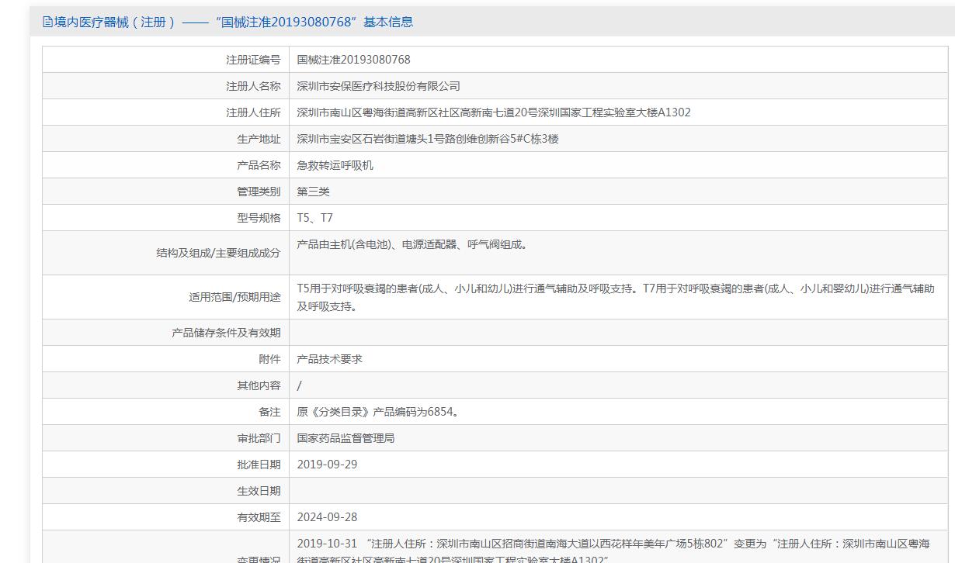Select model value T5、T7
Screen dimensions: 955x563
315,218
